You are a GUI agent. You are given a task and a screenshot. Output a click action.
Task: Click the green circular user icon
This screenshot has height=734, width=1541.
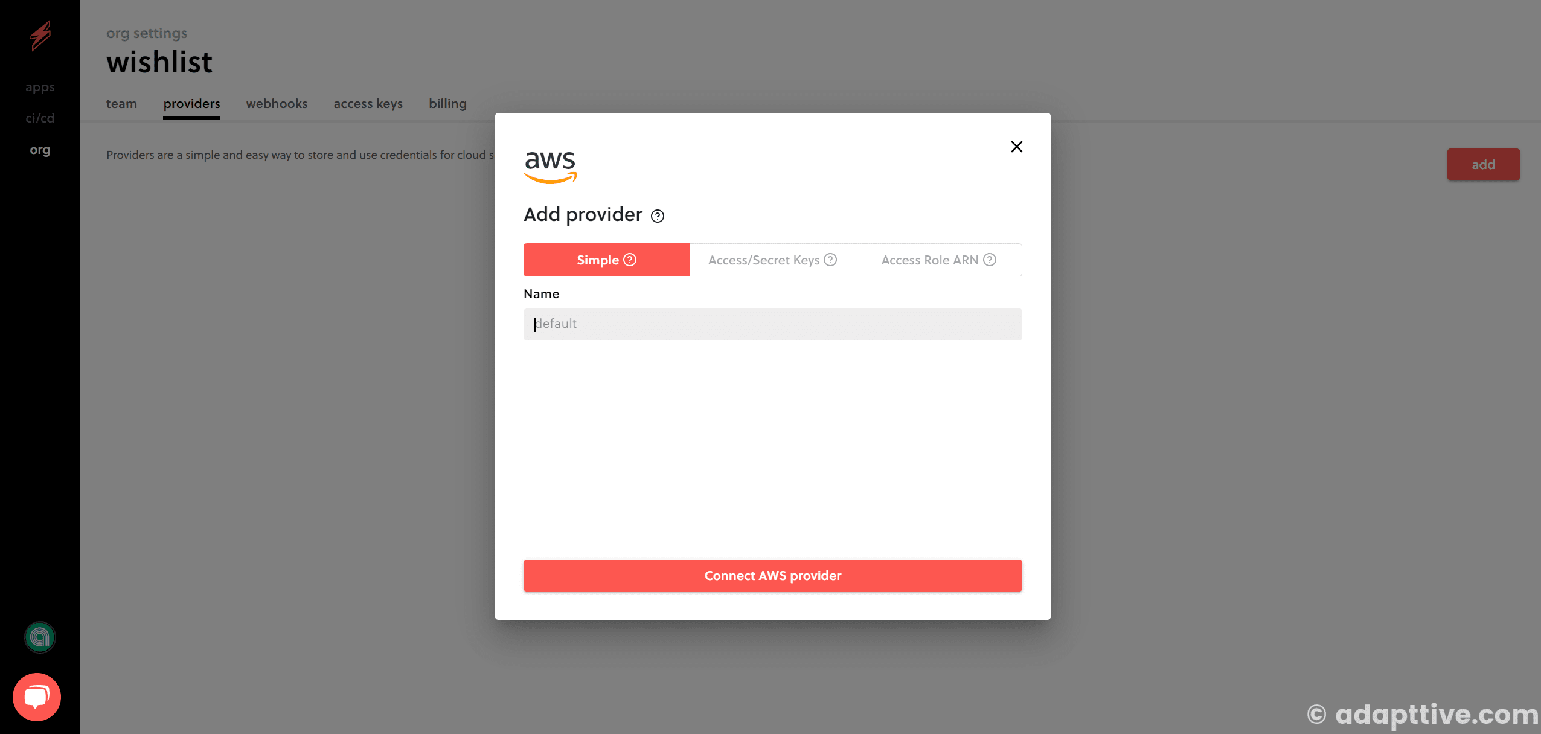(x=40, y=637)
